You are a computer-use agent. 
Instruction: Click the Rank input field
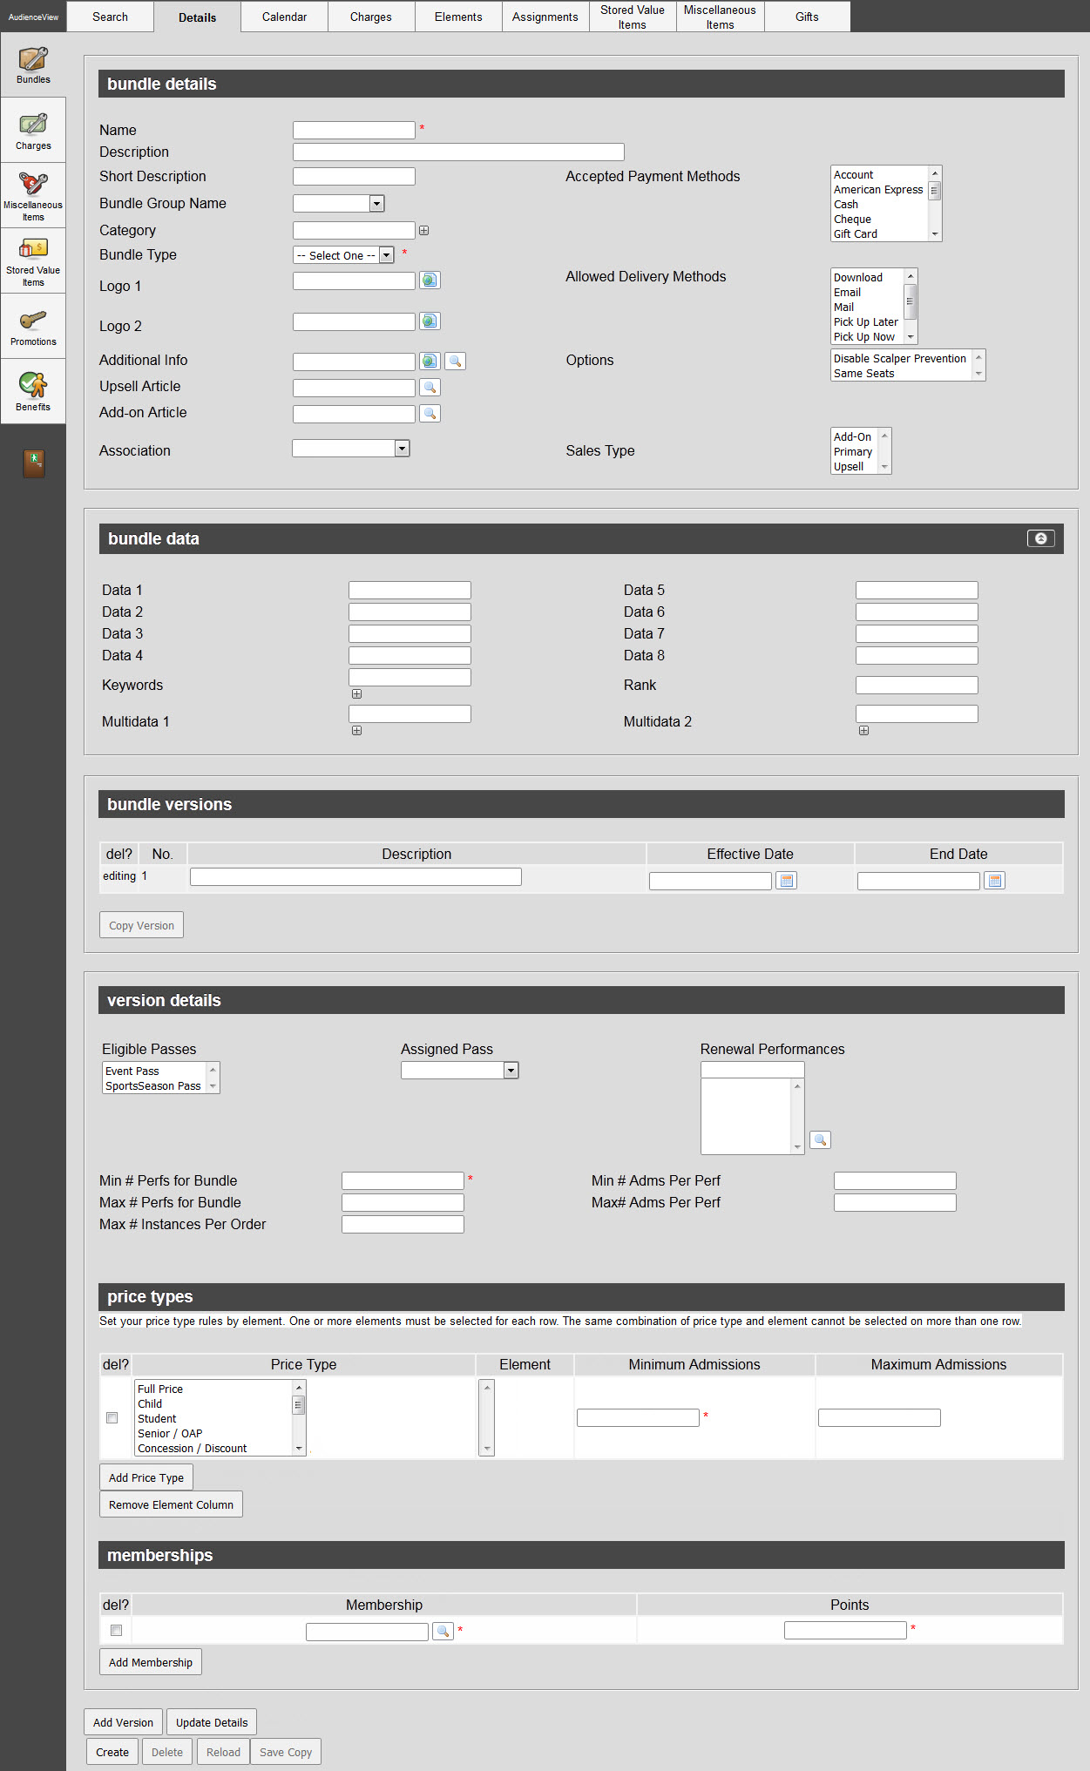(917, 685)
